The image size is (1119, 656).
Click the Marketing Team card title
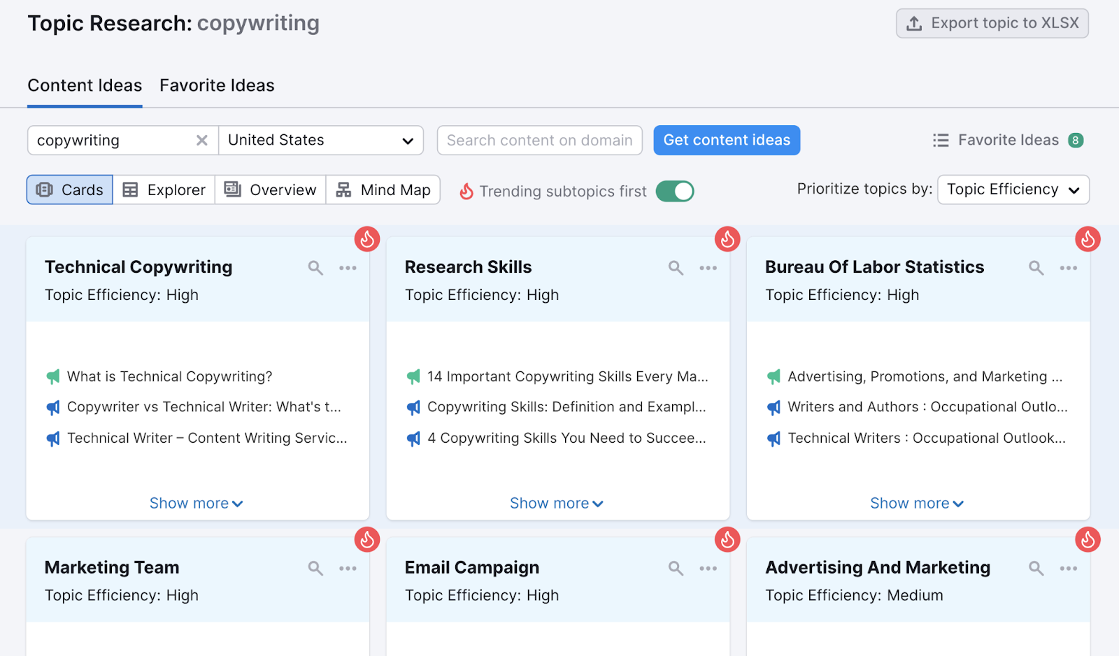[112, 567]
